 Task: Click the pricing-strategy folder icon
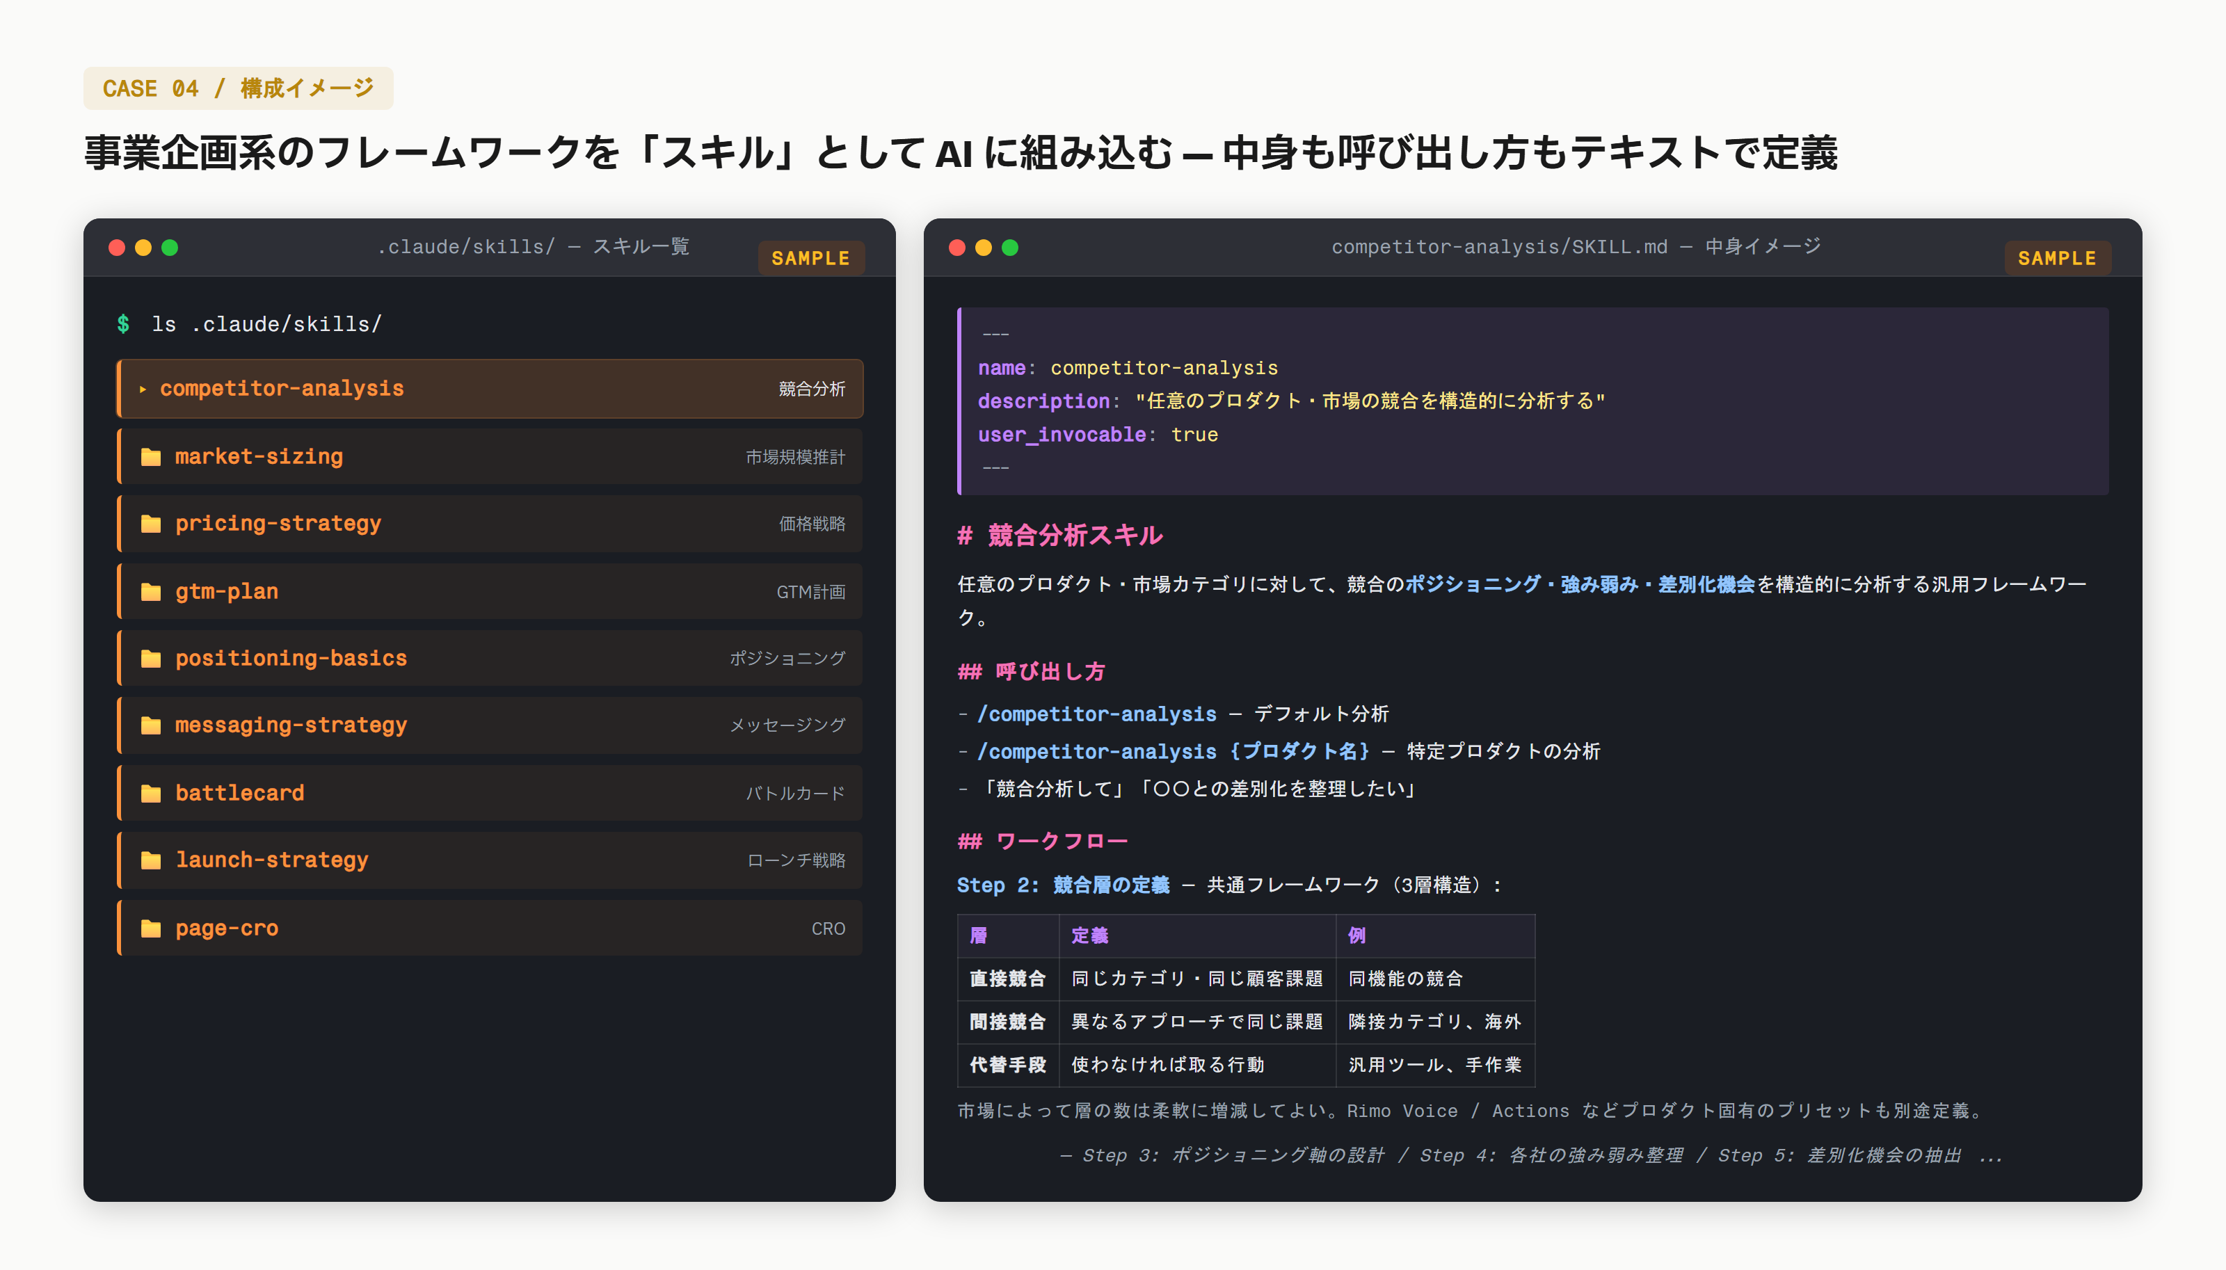tap(151, 524)
